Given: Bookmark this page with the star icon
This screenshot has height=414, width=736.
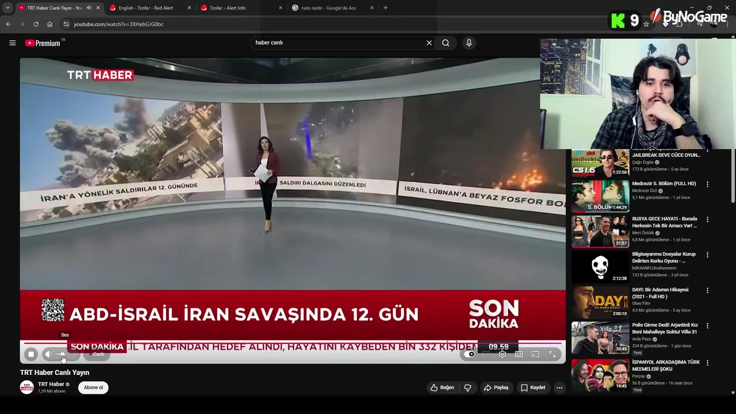Looking at the screenshot, I should (646, 24).
